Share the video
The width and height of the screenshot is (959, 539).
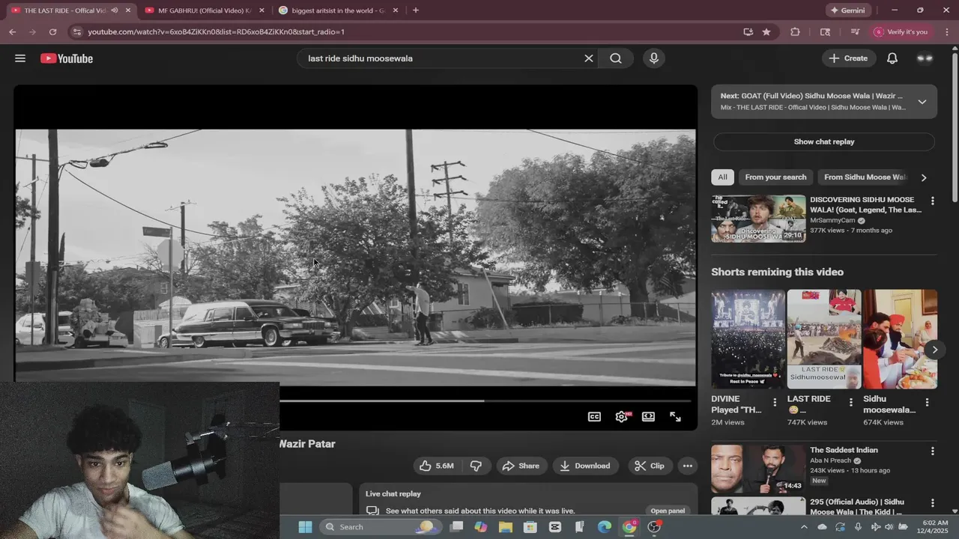click(x=521, y=466)
